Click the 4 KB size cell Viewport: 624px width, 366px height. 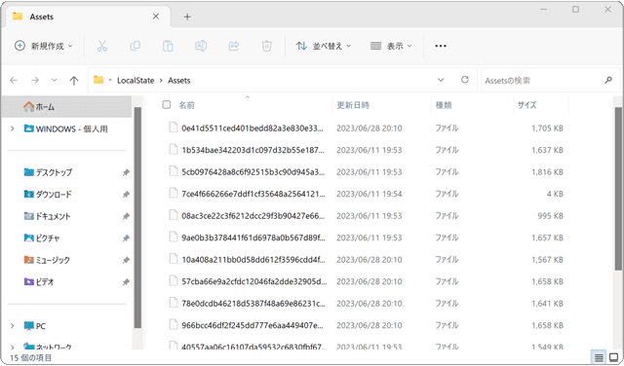pyautogui.click(x=555, y=194)
